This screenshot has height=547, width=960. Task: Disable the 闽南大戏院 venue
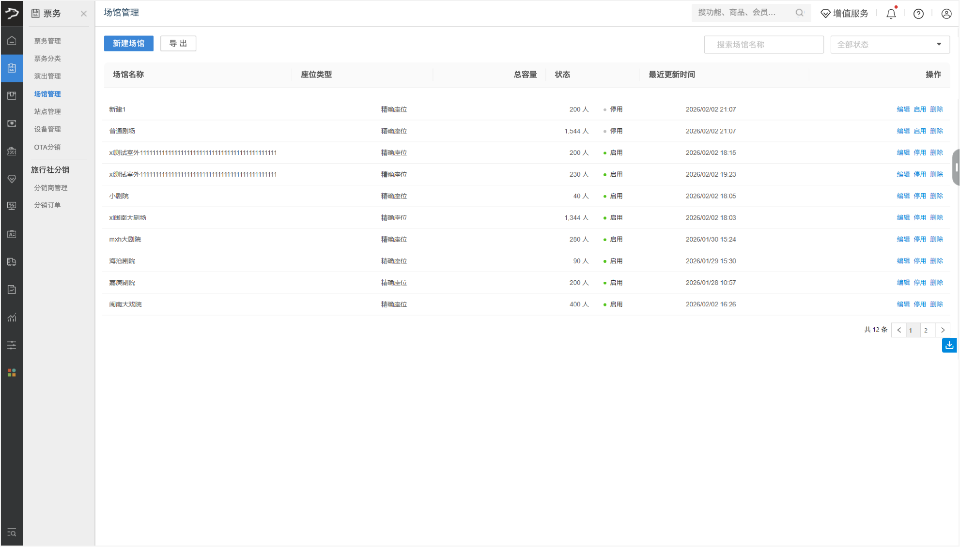(x=919, y=304)
